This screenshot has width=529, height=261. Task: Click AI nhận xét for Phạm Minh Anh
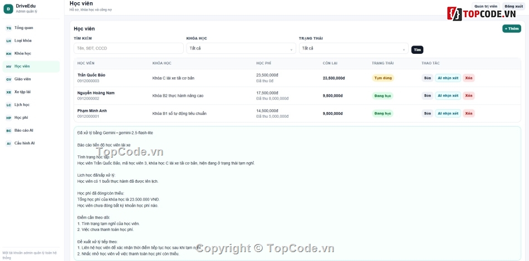coord(448,114)
